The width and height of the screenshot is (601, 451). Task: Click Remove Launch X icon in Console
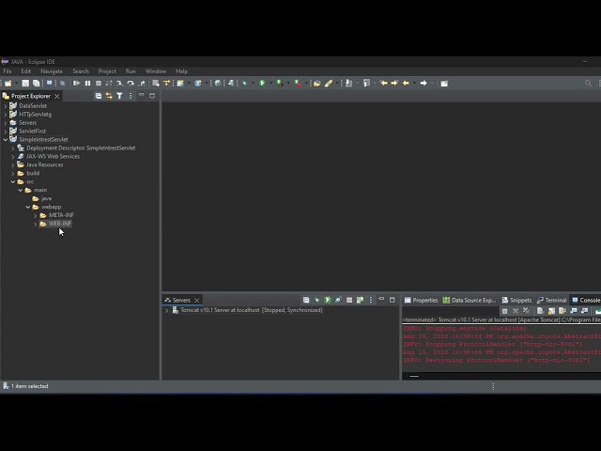click(516, 311)
